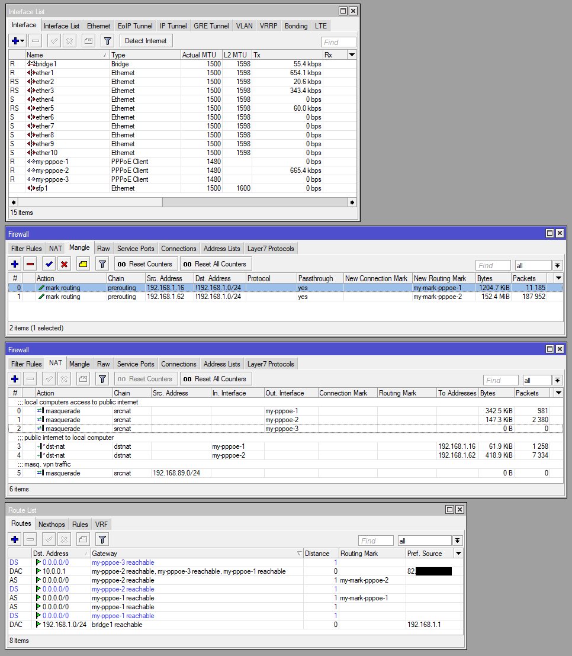The image size is (572, 656).
Task: Filter funnel icon in Interface List
Action: point(108,41)
